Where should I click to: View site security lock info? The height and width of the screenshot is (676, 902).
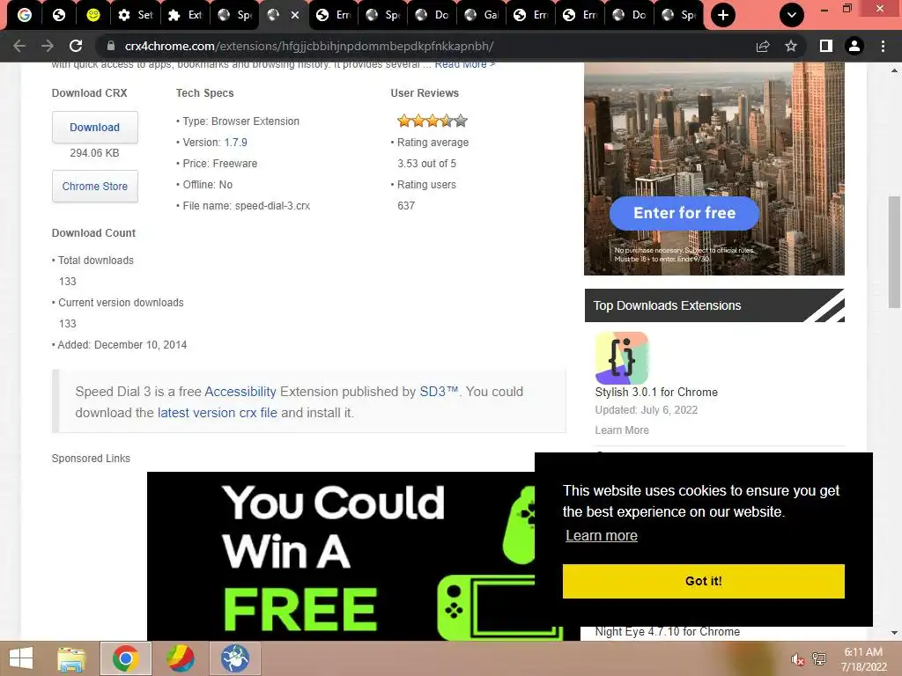pyautogui.click(x=110, y=46)
